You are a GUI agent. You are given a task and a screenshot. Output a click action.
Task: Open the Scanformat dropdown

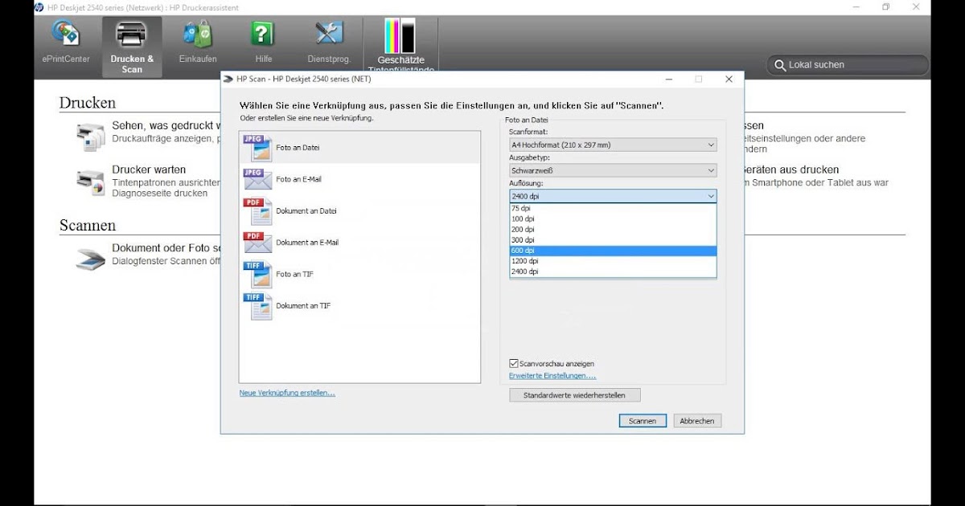[x=613, y=145]
